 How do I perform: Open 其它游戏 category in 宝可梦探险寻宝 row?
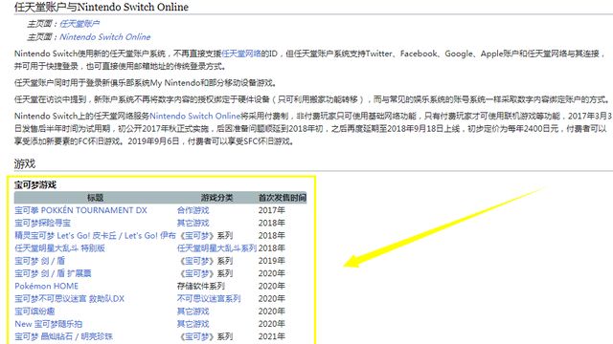[x=193, y=223]
